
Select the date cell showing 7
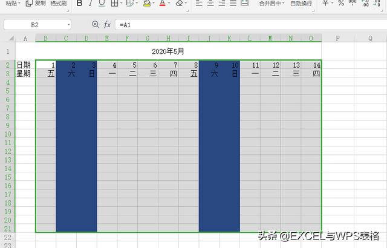pos(168,65)
